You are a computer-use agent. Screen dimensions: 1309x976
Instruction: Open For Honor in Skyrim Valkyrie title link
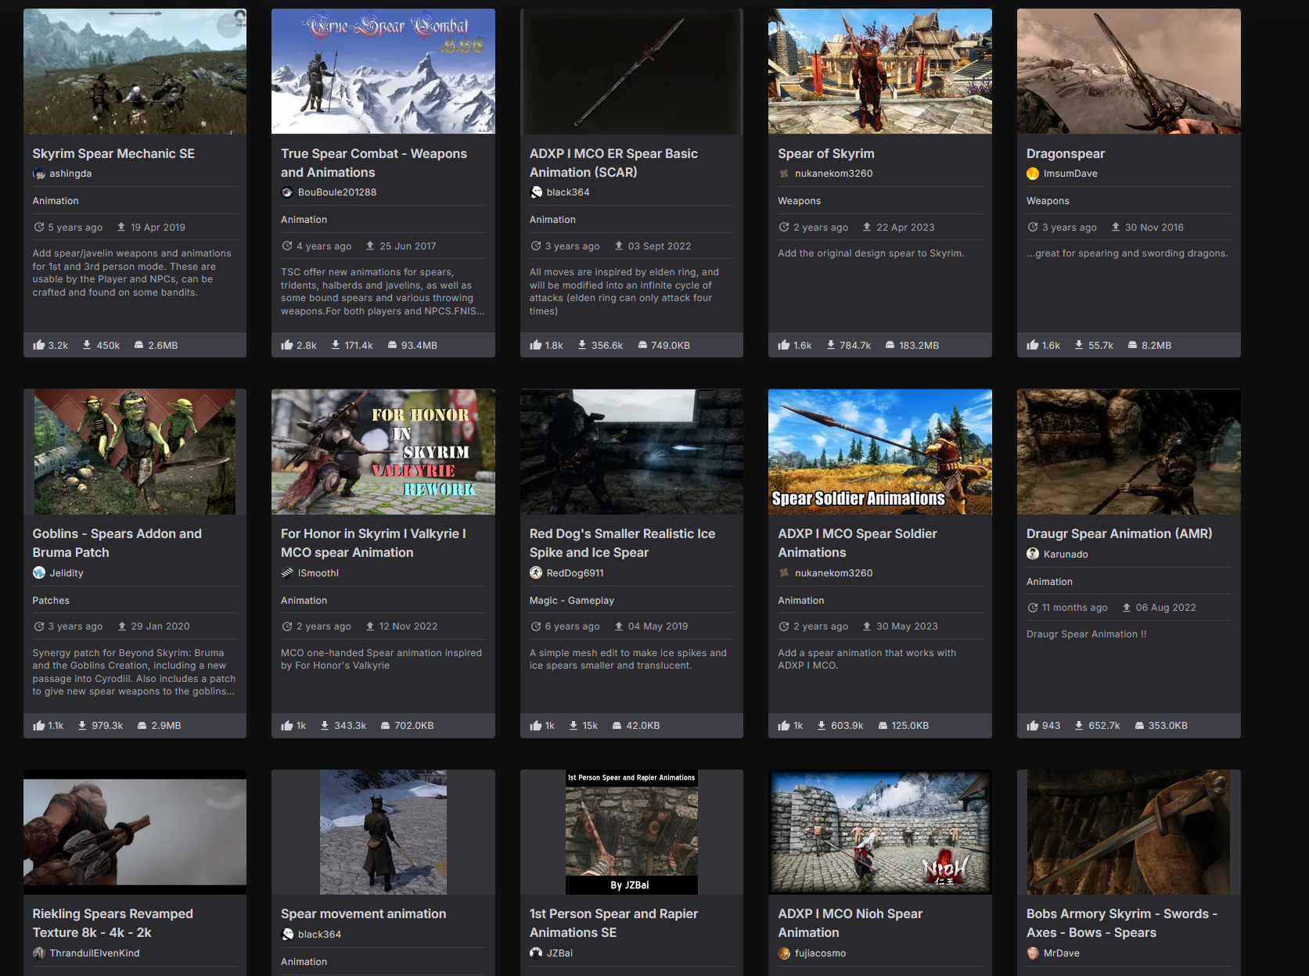(373, 544)
